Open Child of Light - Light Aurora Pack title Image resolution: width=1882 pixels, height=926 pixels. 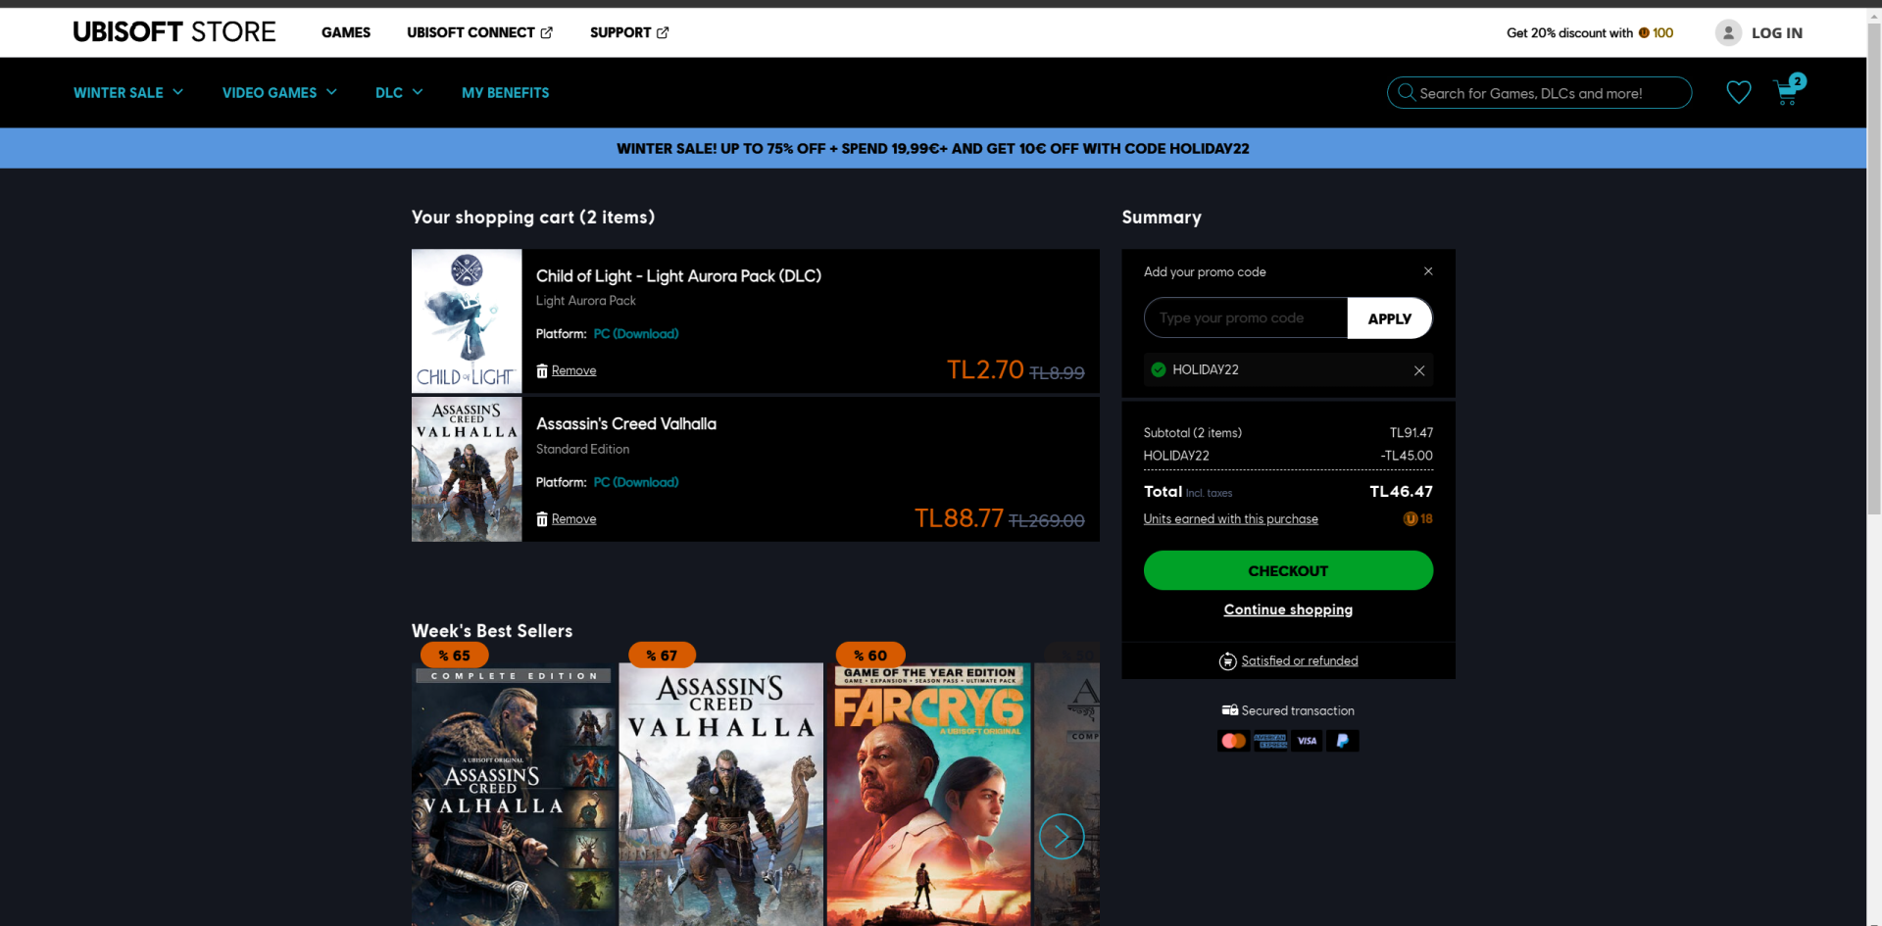678,276
